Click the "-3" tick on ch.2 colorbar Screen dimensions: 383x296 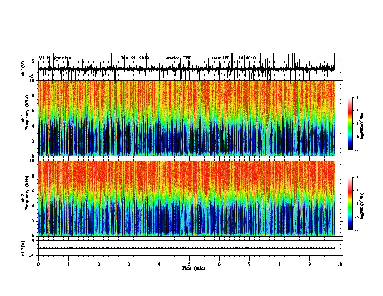tap(356, 178)
